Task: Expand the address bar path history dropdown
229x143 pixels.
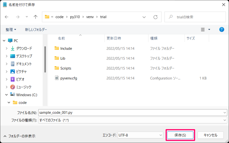Action: (x=144, y=17)
